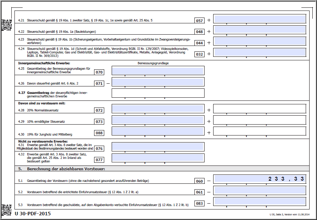Enter the Bemessungsgrundlage field for code 070
This screenshot has width=317, height=220.
coord(158,71)
